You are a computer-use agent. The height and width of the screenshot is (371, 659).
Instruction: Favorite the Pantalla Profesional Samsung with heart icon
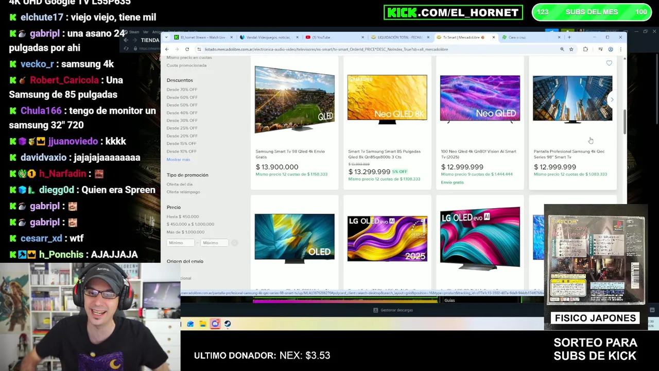click(x=609, y=63)
